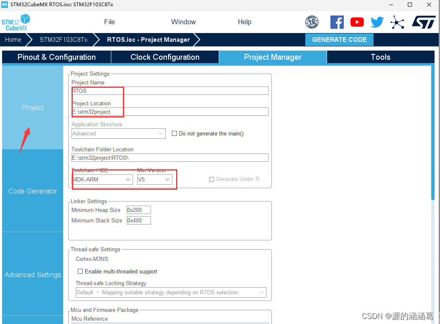Select RTOS.ioc - Project Manager breadcrumb
440x324 pixels.
click(x=148, y=40)
